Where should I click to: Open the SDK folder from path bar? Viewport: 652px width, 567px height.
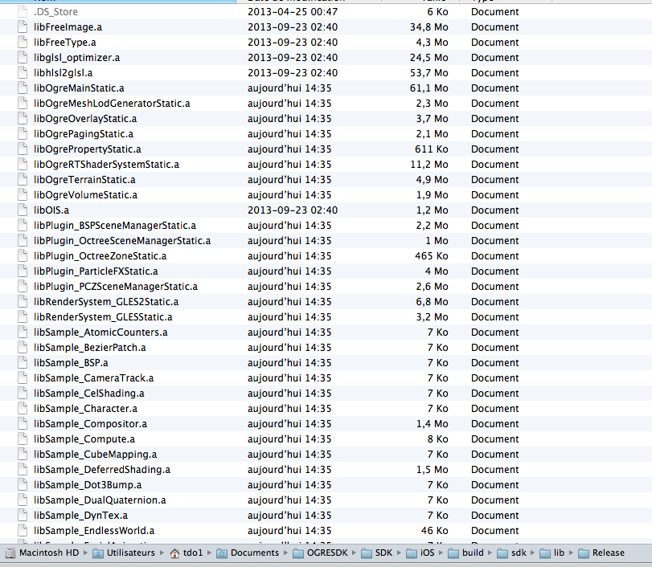[x=383, y=553]
